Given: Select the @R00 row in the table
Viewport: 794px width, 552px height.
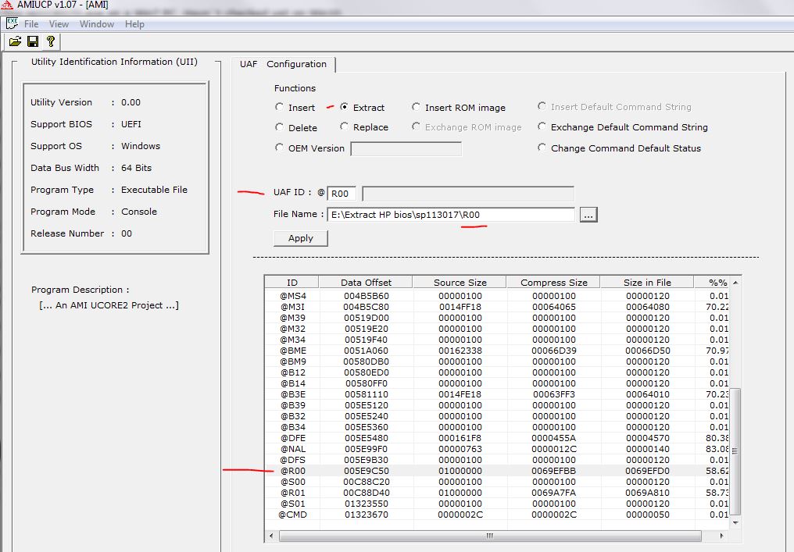Looking at the screenshot, I should click(497, 471).
